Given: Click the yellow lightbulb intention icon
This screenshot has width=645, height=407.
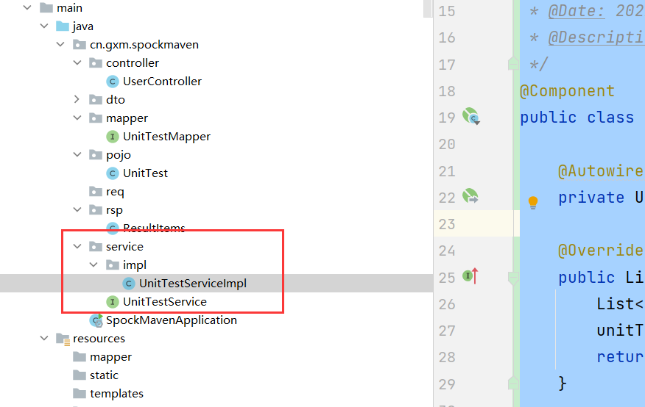Looking at the screenshot, I should tap(533, 202).
